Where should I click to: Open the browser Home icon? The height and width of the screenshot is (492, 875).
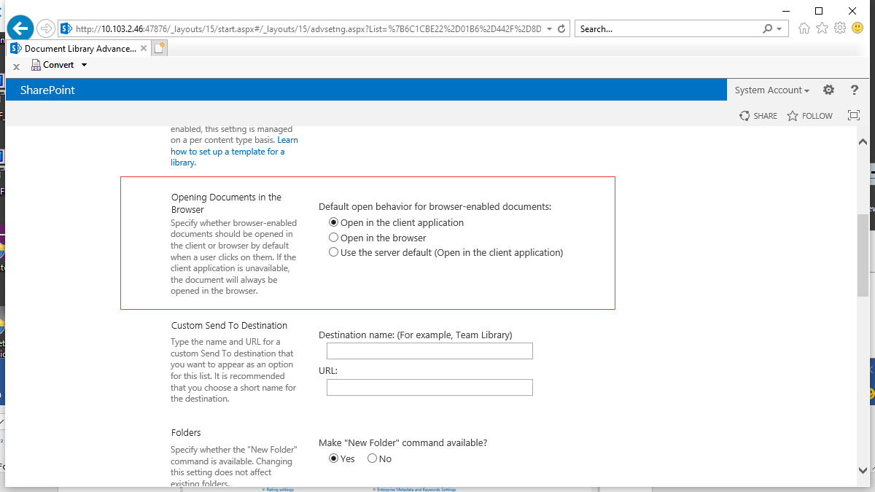804,28
